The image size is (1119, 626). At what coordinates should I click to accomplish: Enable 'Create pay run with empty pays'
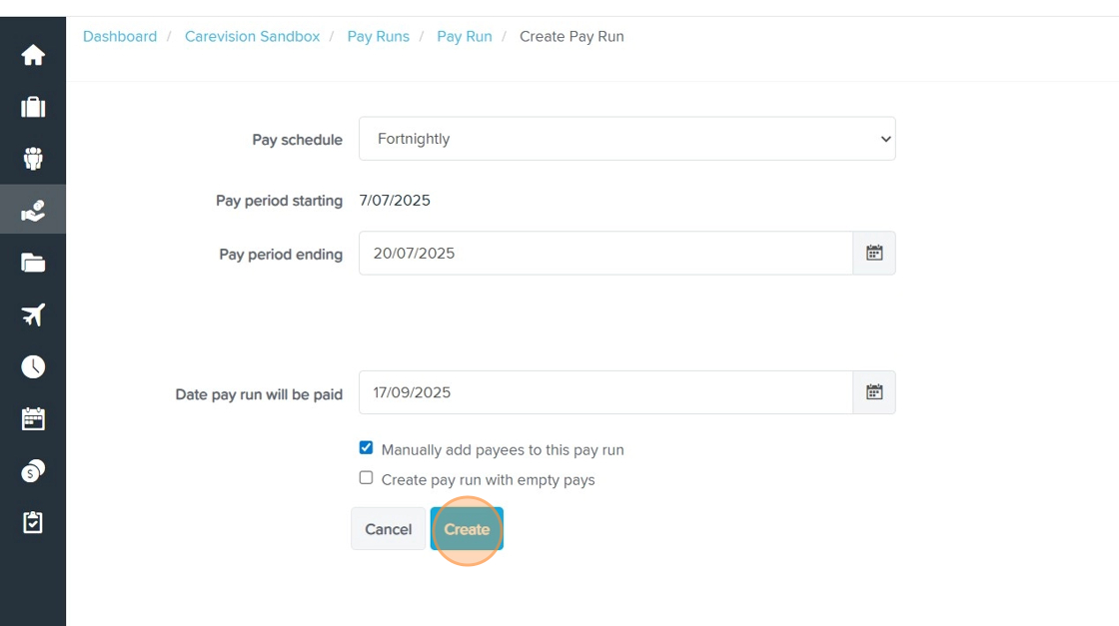click(x=366, y=478)
